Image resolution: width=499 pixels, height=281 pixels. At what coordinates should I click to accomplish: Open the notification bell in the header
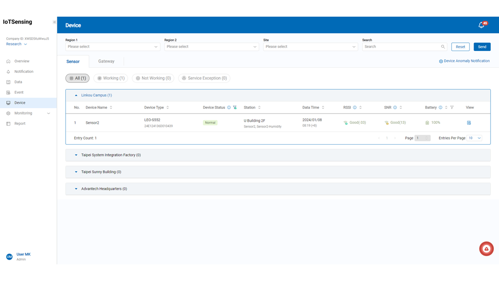click(481, 25)
